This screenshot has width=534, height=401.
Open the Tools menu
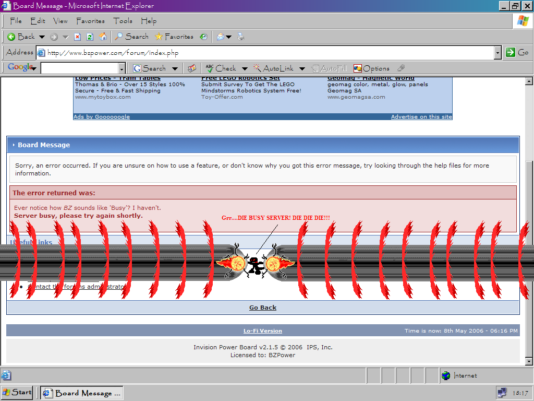[123, 21]
